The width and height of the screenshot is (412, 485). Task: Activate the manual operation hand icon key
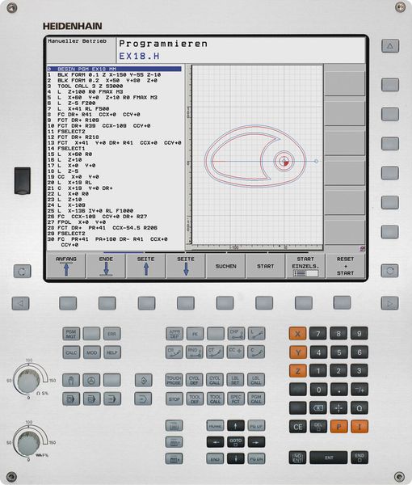click(71, 380)
